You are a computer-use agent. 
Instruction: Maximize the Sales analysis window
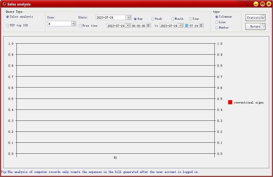pyautogui.click(x=262, y=4)
